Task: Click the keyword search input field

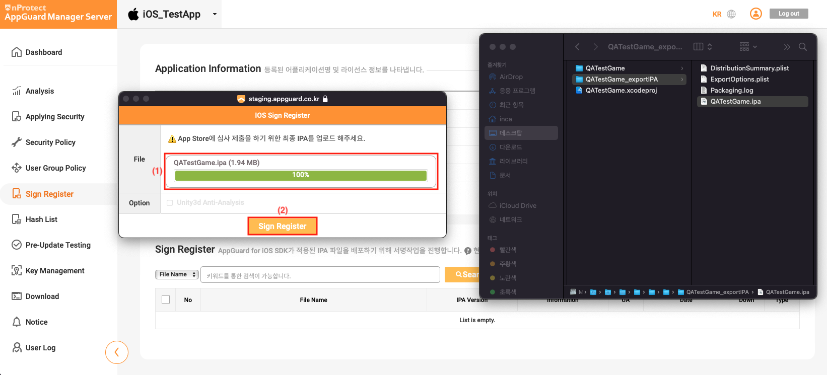Action: [320, 275]
